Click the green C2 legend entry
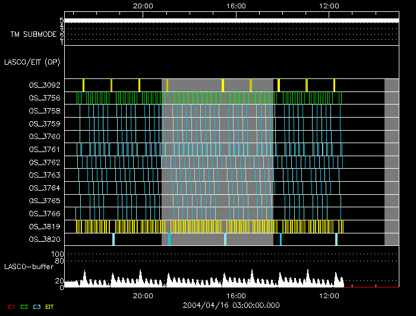416x316 pixels. coord(24,306)
